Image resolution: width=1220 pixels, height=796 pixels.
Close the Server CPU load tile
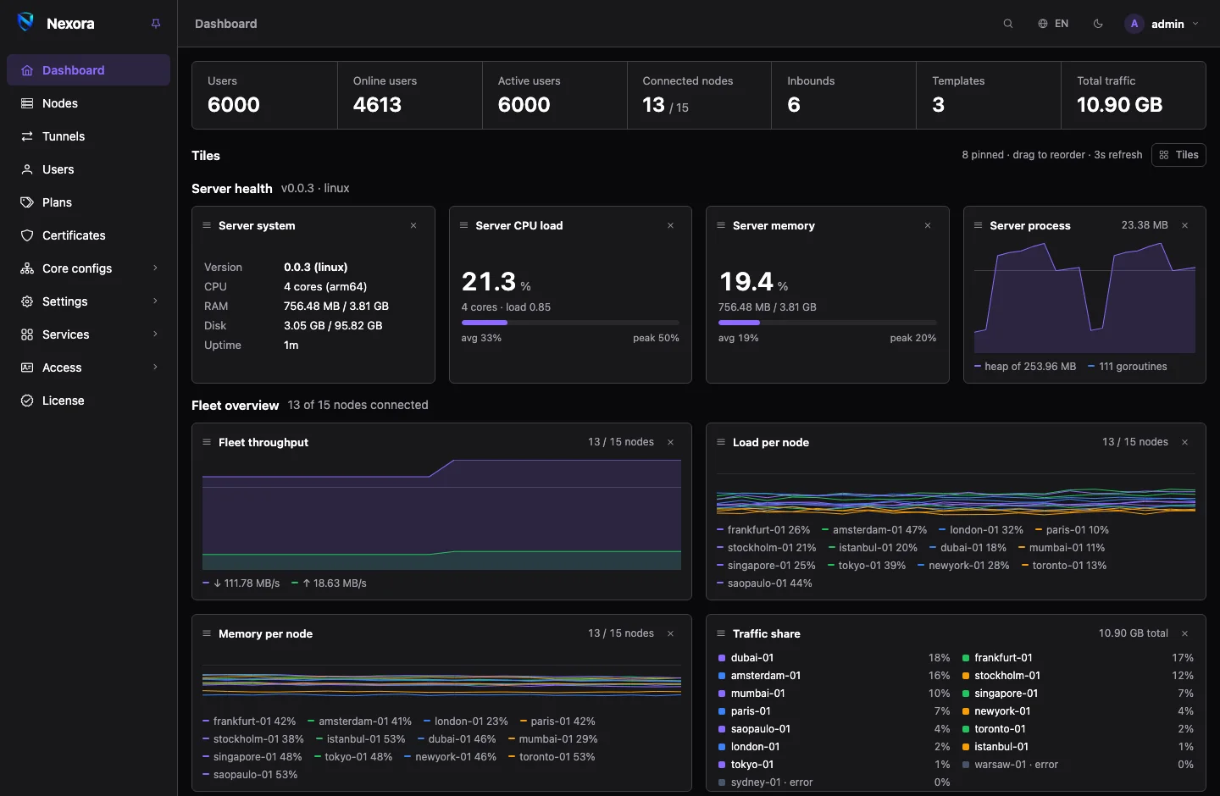point(670,225)
